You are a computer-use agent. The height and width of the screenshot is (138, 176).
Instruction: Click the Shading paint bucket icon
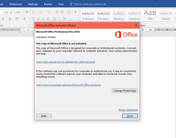pyautogui.click(x=64, y=19)
